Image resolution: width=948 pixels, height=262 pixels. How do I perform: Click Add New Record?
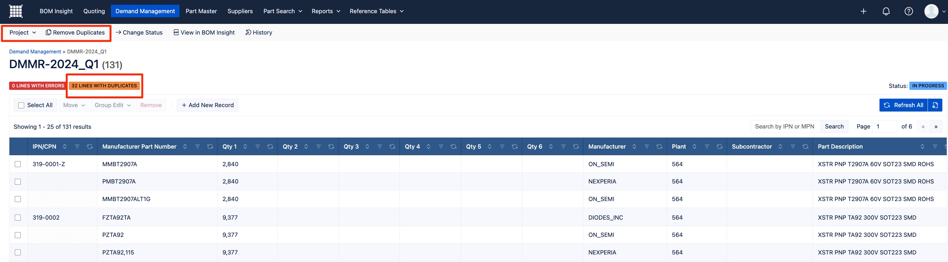(207, 105)
